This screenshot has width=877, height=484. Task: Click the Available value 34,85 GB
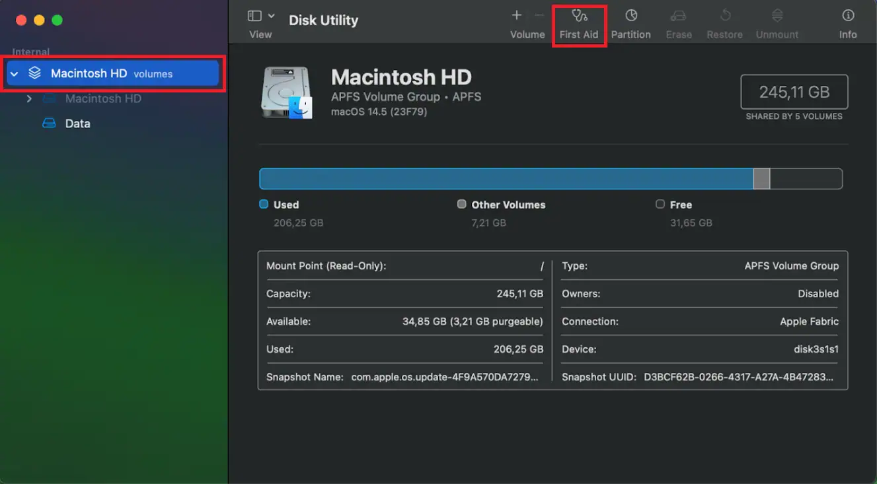tap(473, 322)
